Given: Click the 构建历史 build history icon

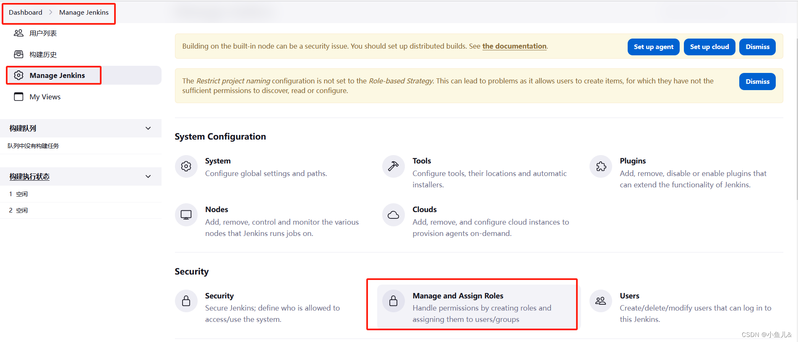Looking at the screenshot, I should click(x=18, y=54).
